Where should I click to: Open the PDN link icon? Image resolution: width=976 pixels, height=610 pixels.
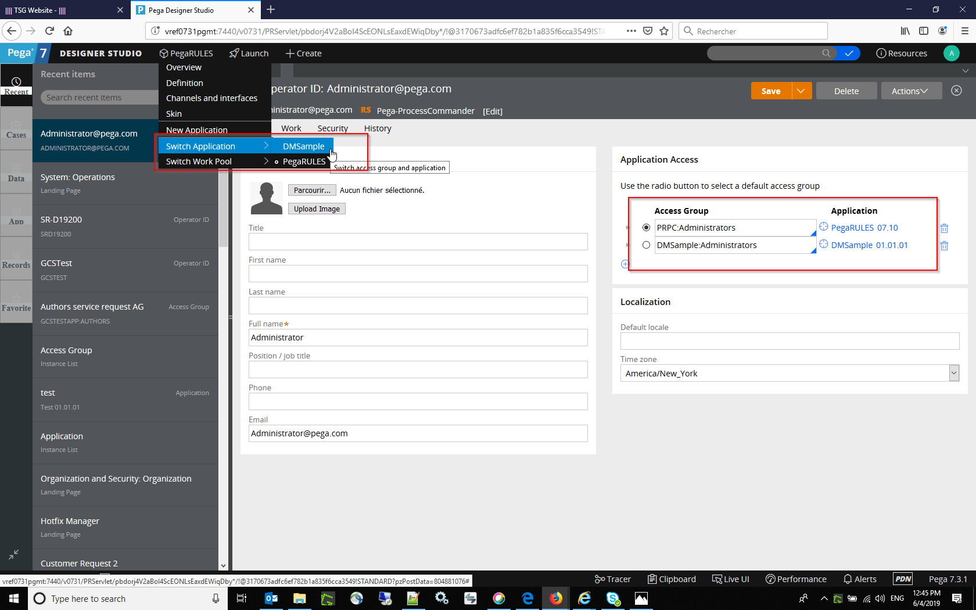903,579
